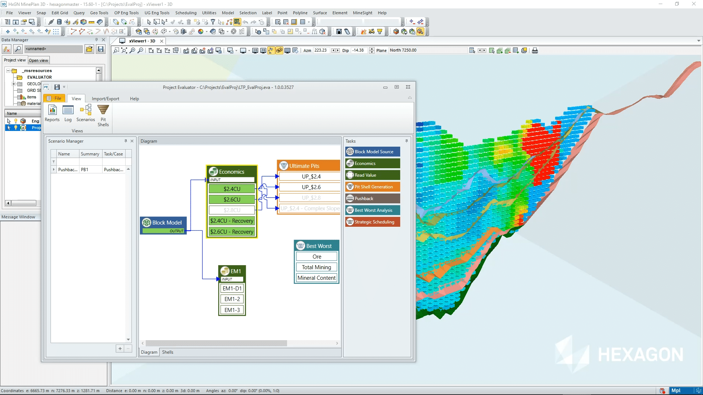Toggle visibility of UP_$2.8 ultimate pit
This screenshot has width=703, height=395.
[x=311, y=197]
